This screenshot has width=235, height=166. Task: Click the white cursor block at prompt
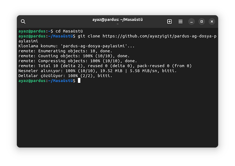(x=79, y=80)
